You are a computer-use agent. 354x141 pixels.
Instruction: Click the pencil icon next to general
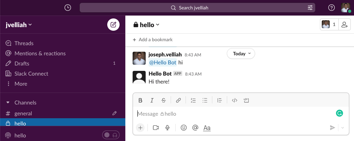[x=114, y=113]
